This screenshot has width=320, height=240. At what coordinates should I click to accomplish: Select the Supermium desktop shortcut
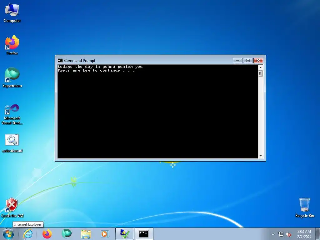click(12, 77)
